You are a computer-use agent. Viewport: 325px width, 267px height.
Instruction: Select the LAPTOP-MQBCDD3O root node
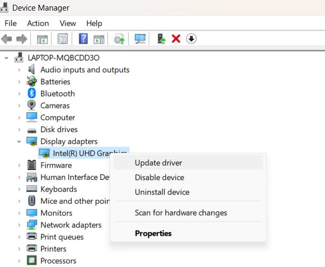pyautogui.click(x=63, y=57)
